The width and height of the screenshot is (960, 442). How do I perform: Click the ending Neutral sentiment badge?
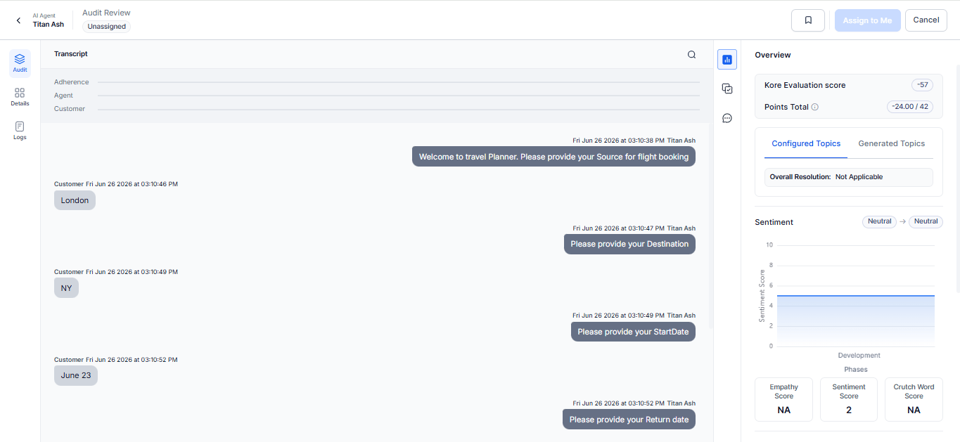click(x=926, y=221)
